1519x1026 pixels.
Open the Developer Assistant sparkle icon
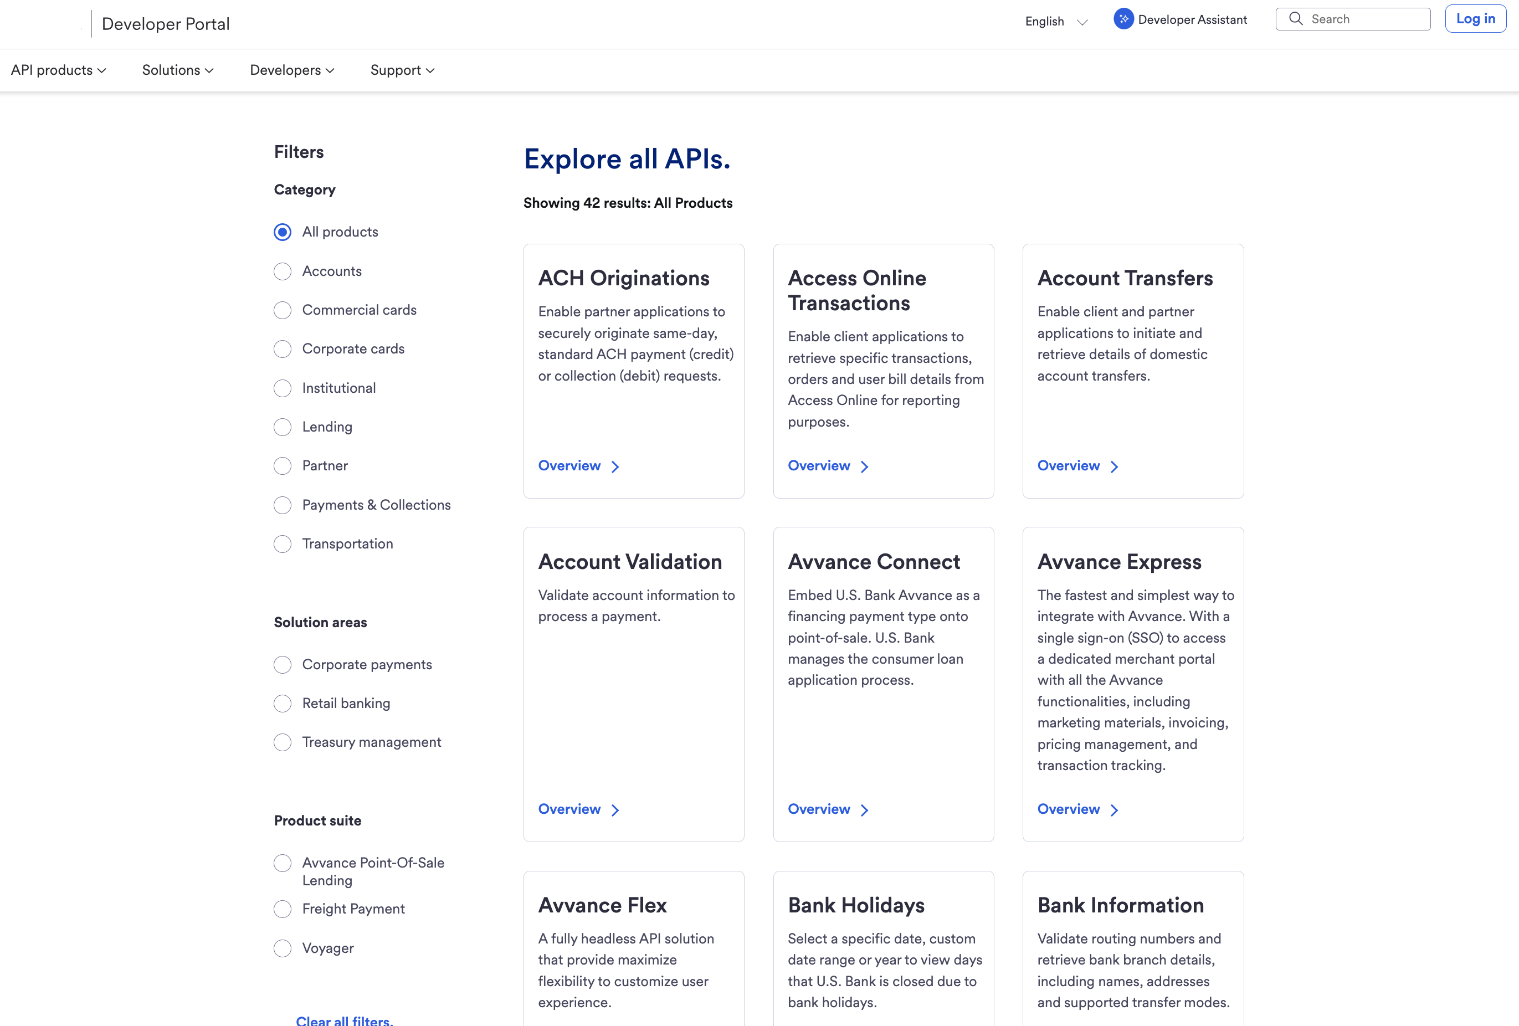pos(1123,19)
